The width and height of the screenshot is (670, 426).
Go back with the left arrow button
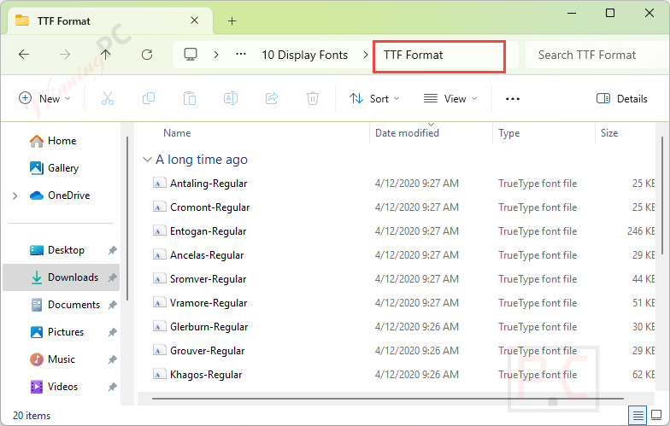(x=24, y=55)
